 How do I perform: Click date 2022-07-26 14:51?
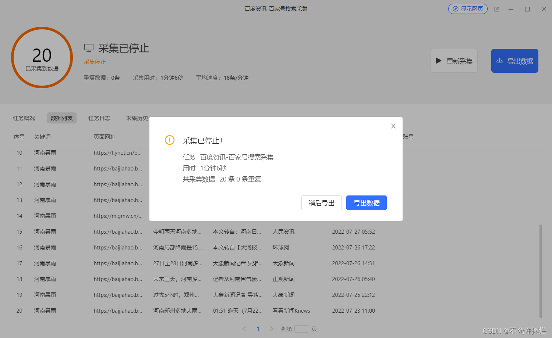[353, 263]
